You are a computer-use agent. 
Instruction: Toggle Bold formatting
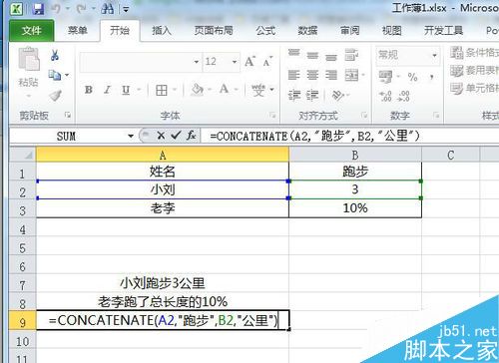coord(89,90)
